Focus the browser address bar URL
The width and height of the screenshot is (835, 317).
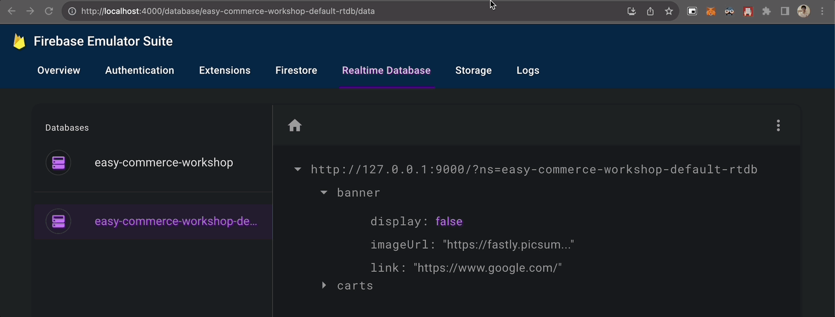point(228,11)
